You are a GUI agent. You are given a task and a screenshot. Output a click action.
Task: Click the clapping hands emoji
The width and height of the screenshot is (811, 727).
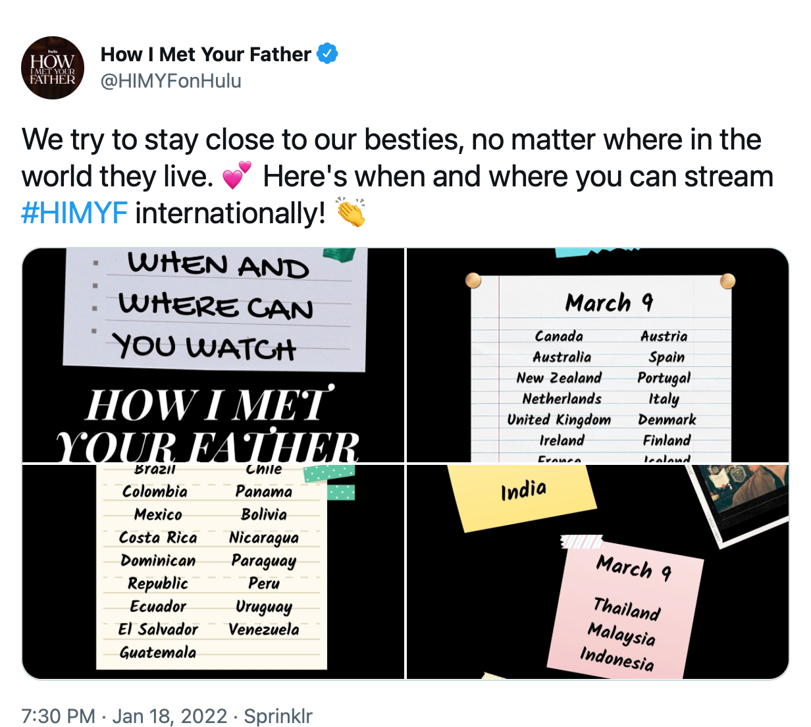(352, 213)
